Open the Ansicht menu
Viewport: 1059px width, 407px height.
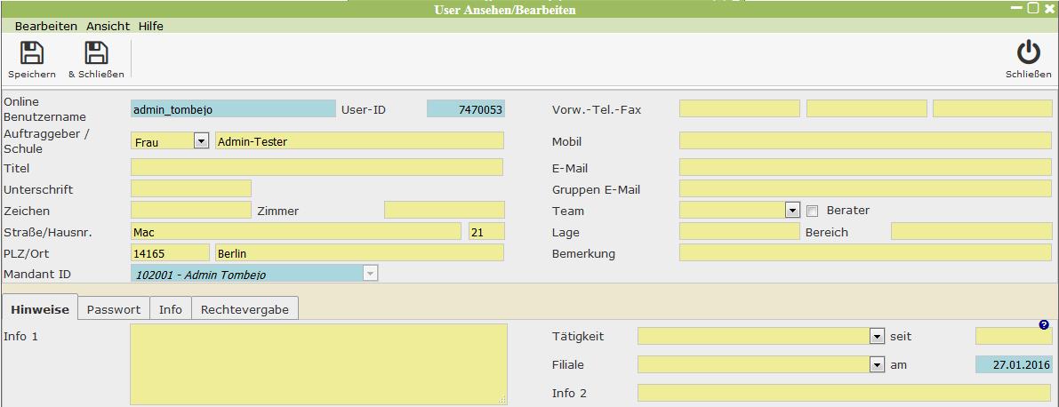coord(108,27)
